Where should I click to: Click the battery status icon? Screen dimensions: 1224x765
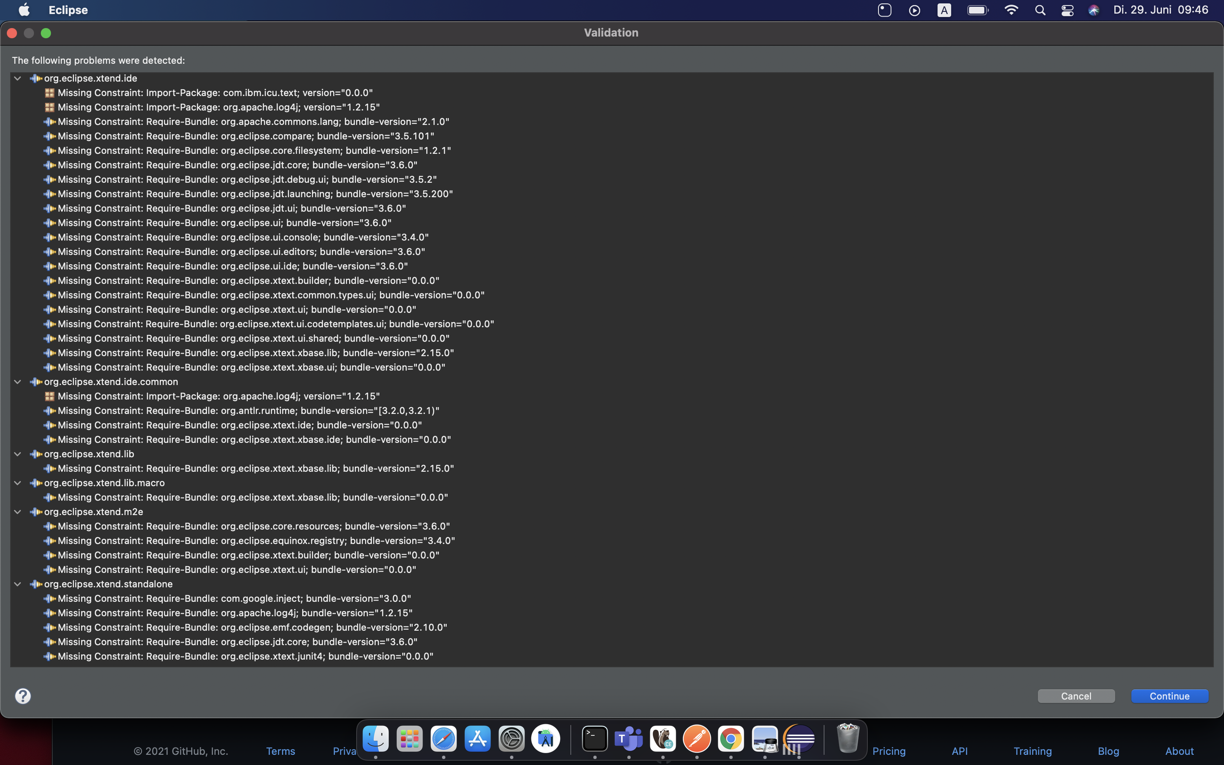coord(977,10)
